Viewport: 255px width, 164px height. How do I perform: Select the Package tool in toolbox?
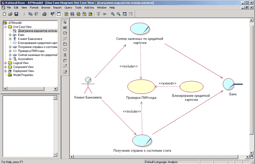point(65,43)
